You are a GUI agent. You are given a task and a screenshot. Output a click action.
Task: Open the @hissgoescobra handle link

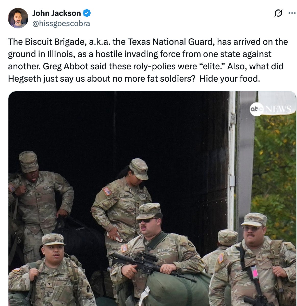tap(61, 24)
